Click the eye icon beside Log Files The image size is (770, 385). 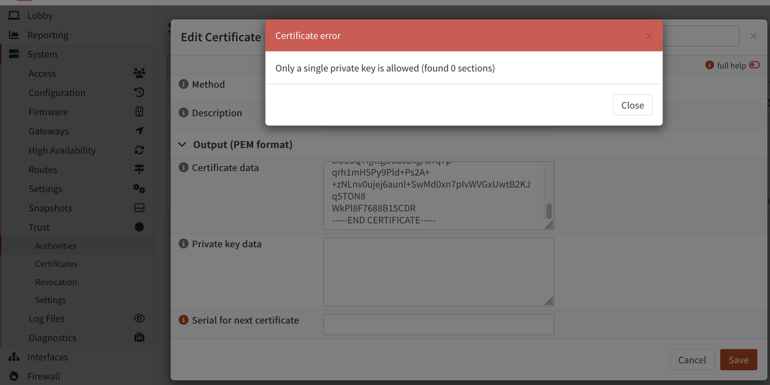click(139, 318)
